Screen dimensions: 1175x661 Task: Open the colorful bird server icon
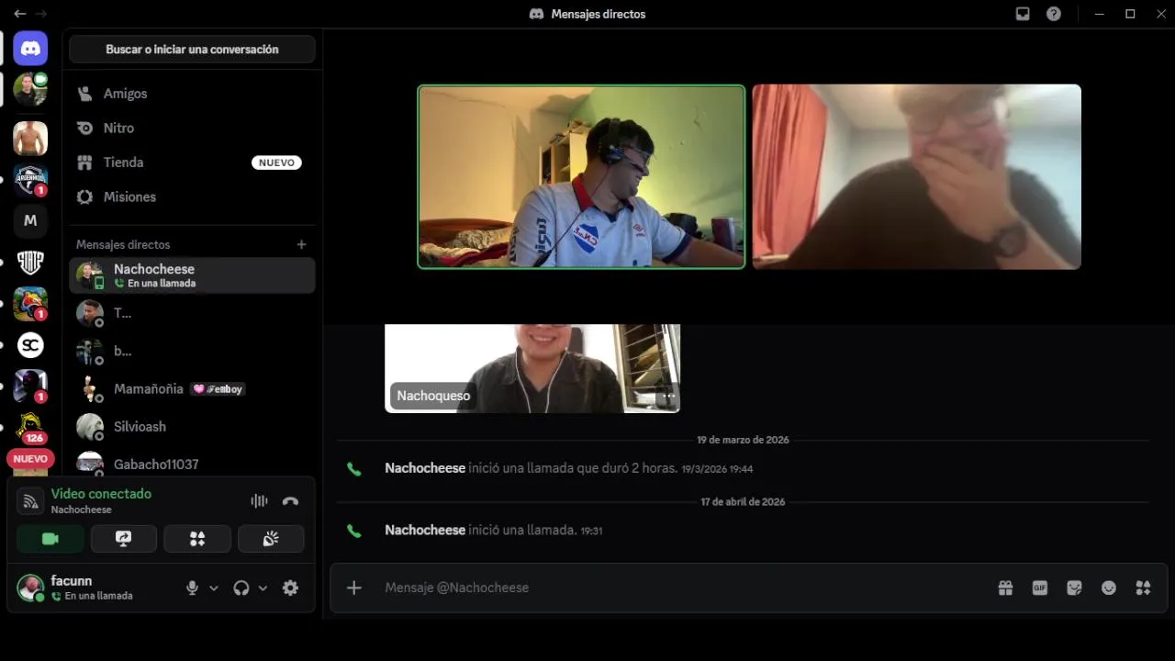click(30, 304)
